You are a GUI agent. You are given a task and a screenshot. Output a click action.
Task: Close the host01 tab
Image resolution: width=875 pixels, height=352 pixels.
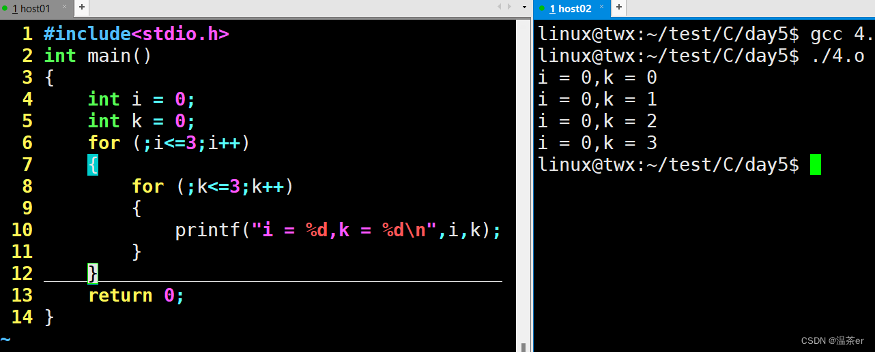pos(64,8)
